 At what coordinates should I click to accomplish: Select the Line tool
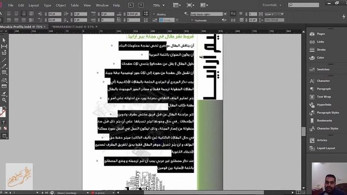tap(4, 60)
